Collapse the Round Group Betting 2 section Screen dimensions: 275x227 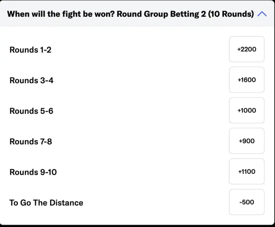click(x=262, y=14)
